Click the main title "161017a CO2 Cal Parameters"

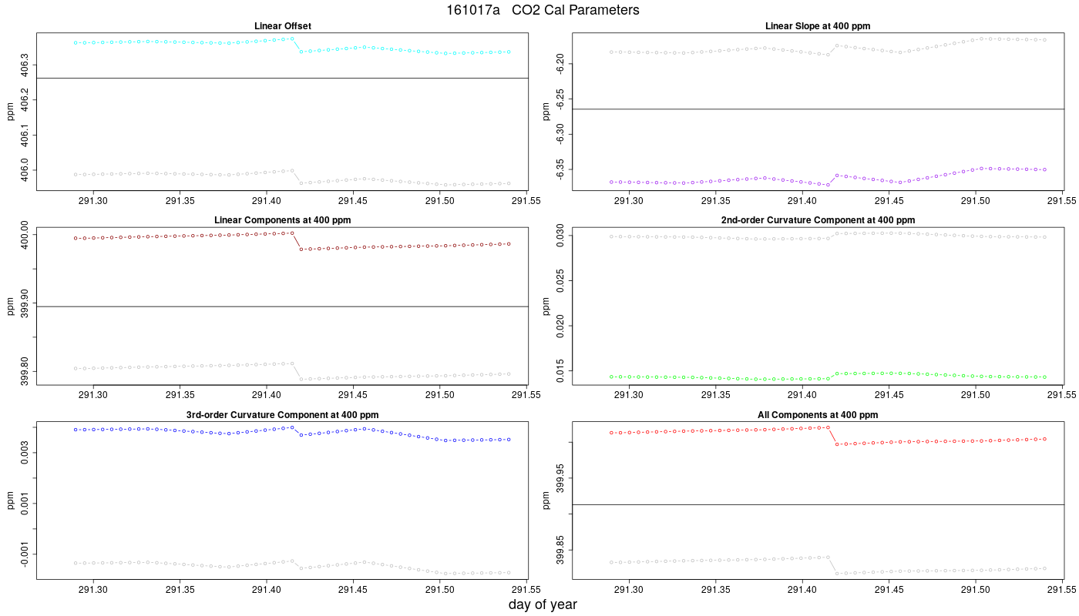(x=543, y=10)
